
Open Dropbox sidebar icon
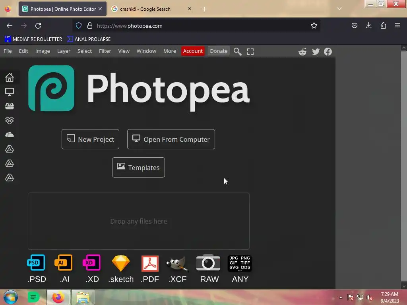click(10, 120)
